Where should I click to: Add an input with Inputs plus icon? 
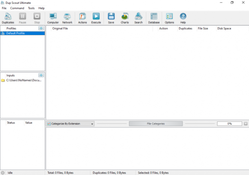(x=41, y=75)
